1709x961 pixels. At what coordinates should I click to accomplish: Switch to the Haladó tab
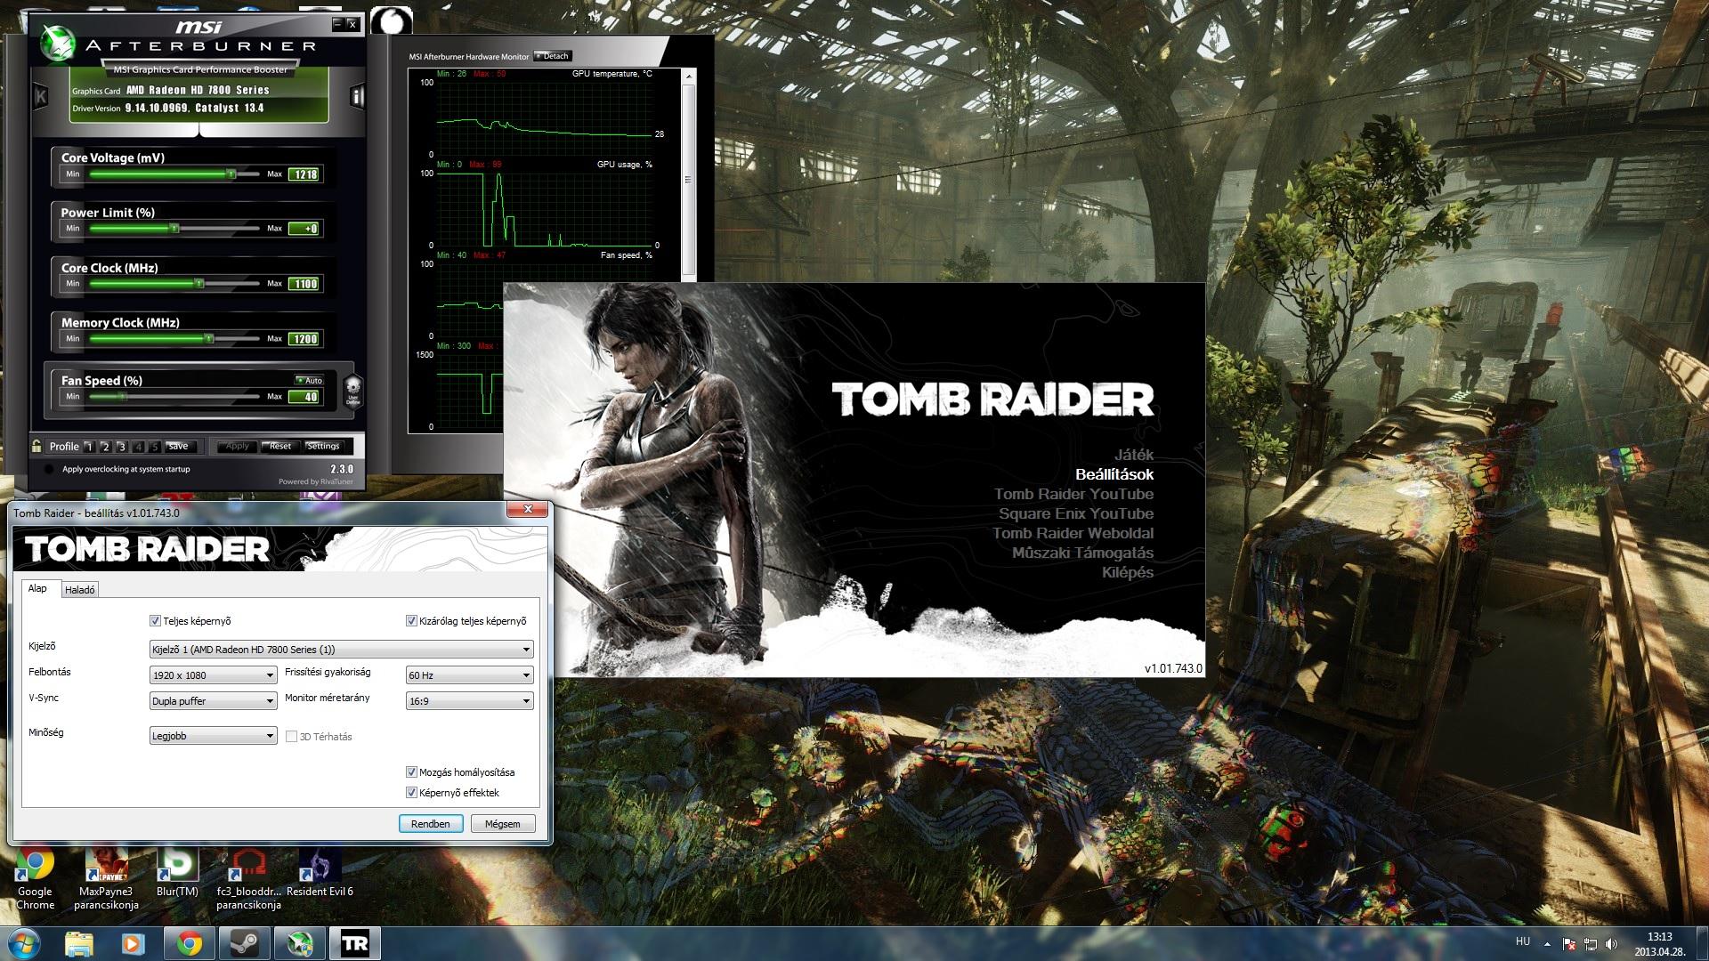pos(80,590)
